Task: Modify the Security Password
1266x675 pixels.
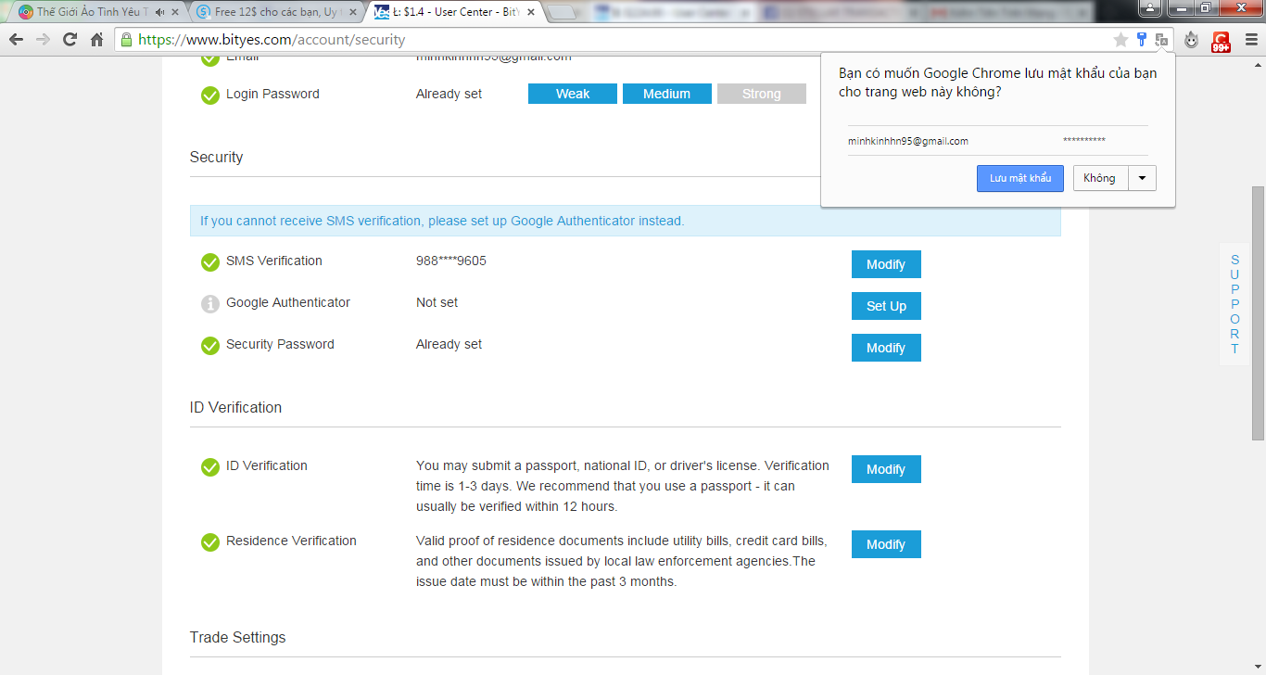Action: pyautogui.click(x=886, y=348)
